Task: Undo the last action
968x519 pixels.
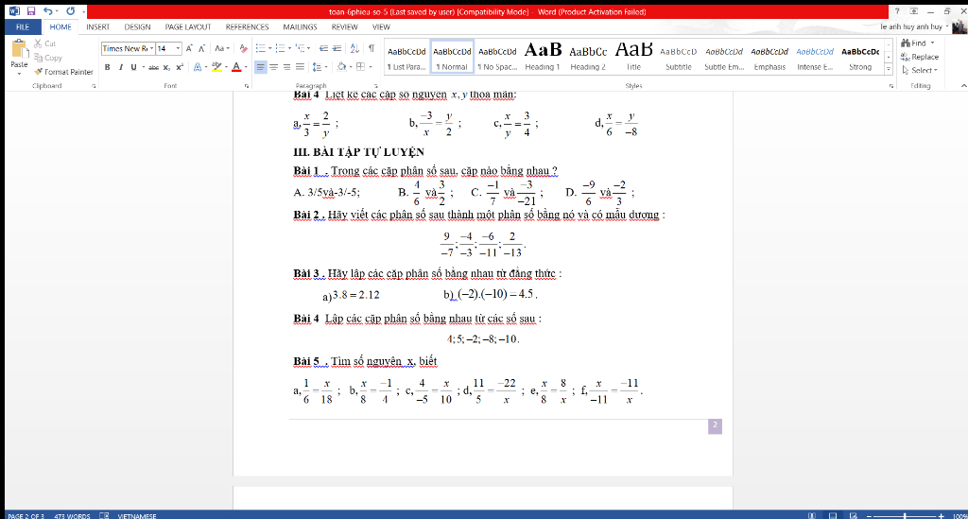Action: pos(47,11)
